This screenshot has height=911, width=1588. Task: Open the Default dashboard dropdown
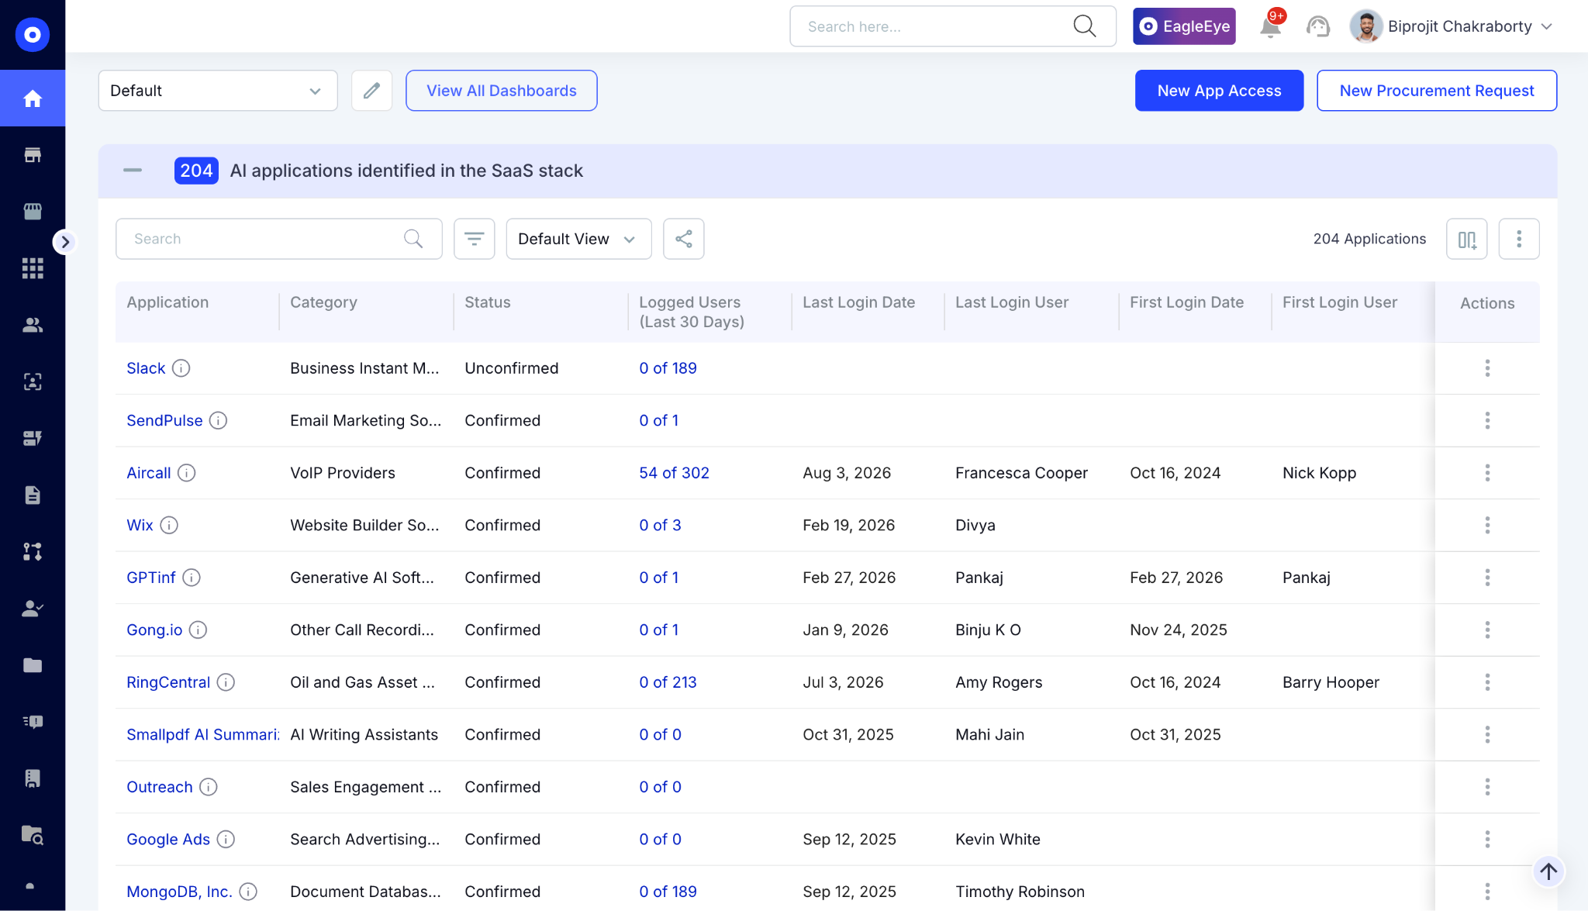(218, 91)
